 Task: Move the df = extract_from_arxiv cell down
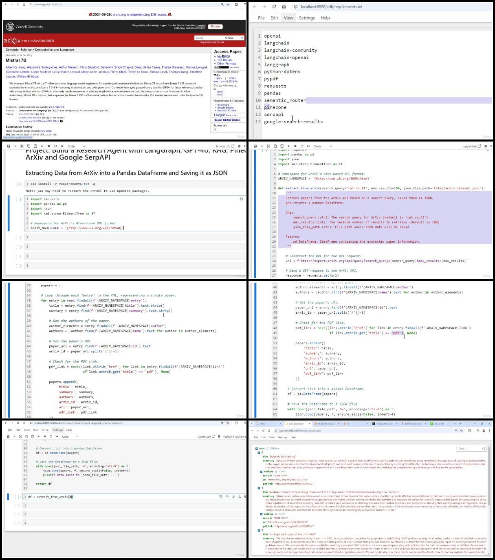pyautogui.click(x=233, y=497)
